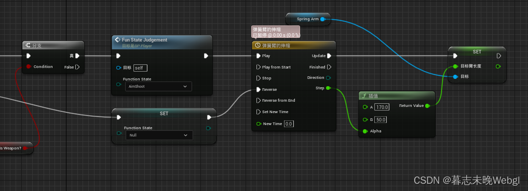This screenshot has height=191, width=528.
Task: Click the 目标 pin on Fun State Judgement
Action: (118, 67)
